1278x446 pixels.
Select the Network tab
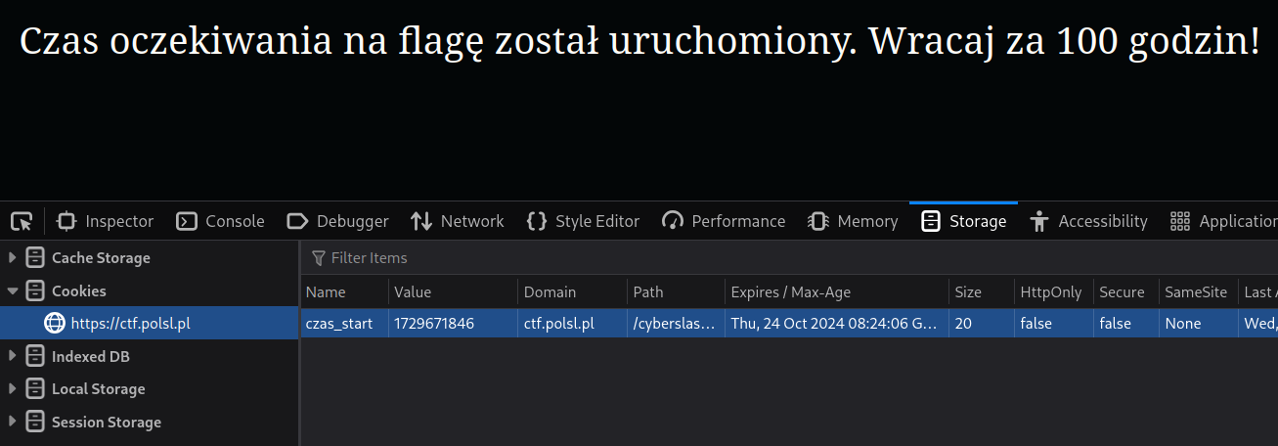point(458,221)
